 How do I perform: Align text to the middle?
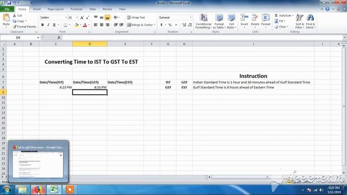click(x=101, y=17)
